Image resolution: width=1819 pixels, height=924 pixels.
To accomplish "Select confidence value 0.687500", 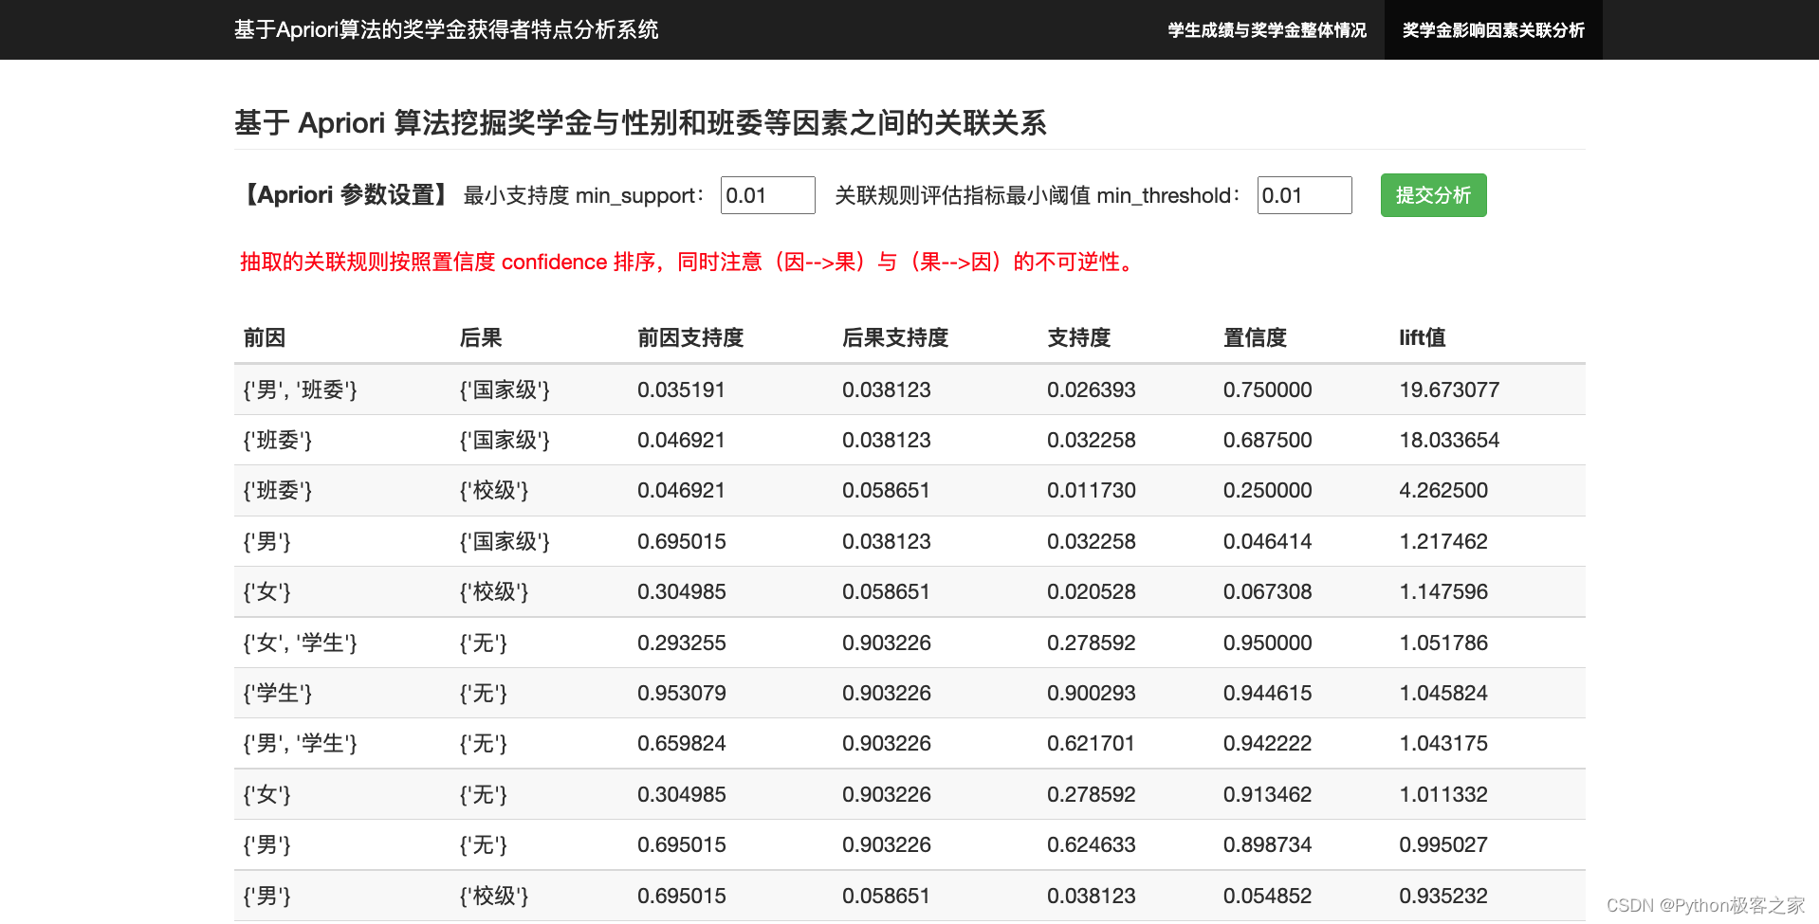I will coord(1268,440).
